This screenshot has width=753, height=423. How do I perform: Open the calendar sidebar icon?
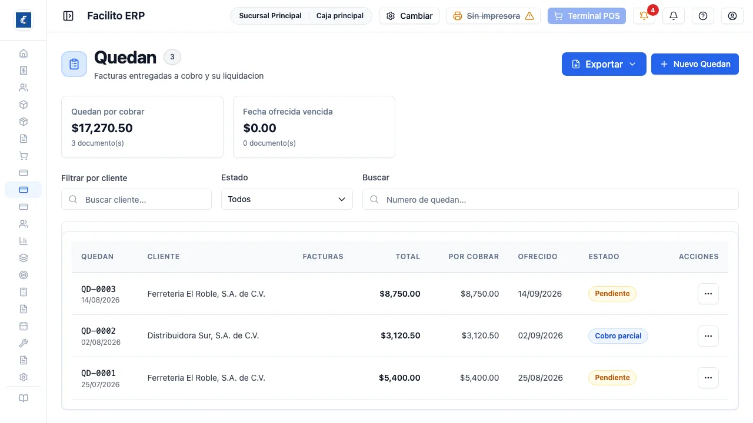24,326
